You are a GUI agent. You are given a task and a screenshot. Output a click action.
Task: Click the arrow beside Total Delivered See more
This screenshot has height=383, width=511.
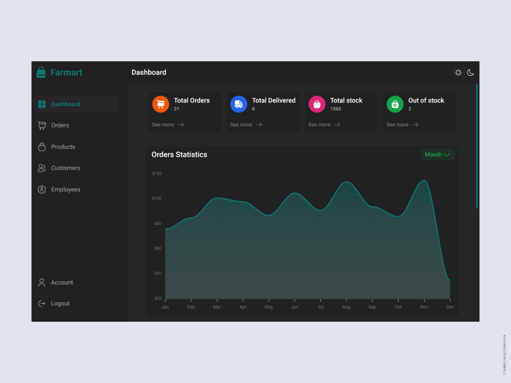tap(259, 125)
